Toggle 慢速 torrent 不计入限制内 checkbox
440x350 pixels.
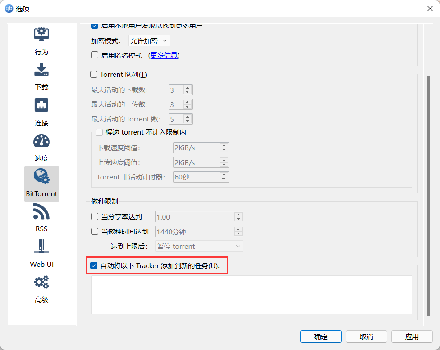click(x=99, y=132)
